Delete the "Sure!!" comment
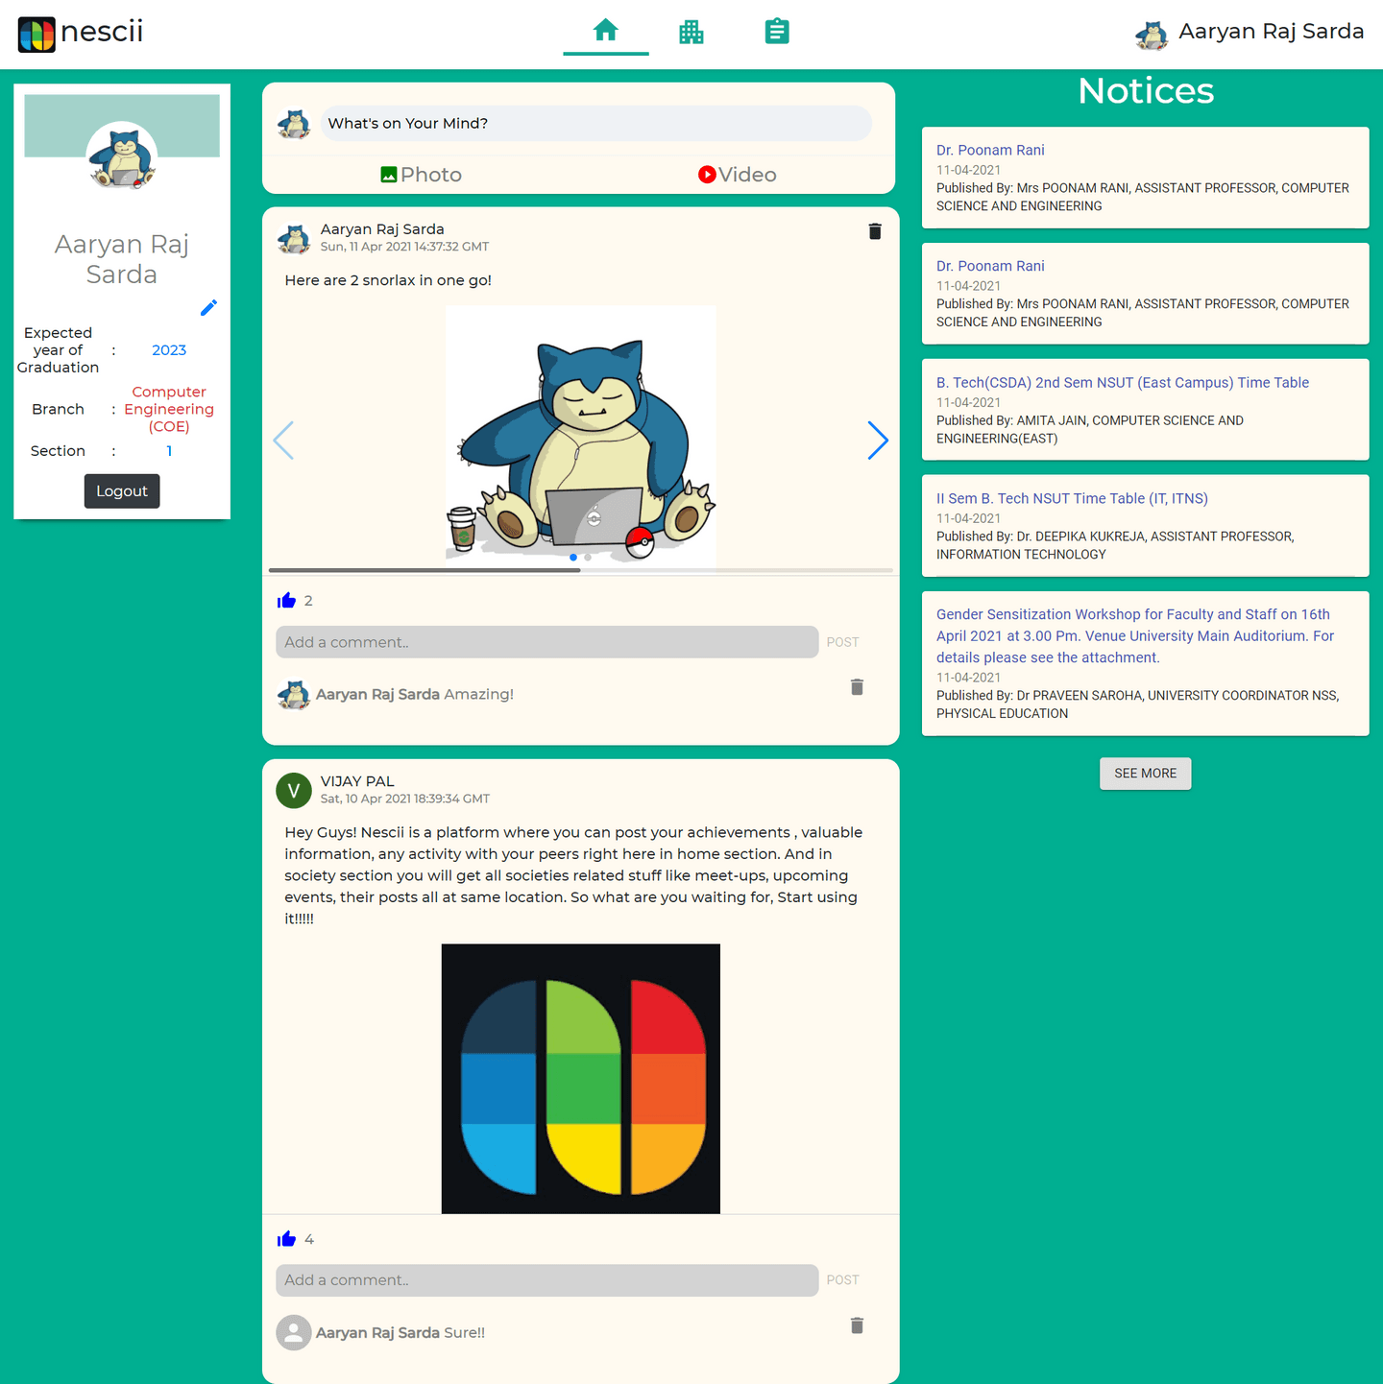Image resolution: width=1383 pixels, height=1384 pixels. [x=857, y=1325]
